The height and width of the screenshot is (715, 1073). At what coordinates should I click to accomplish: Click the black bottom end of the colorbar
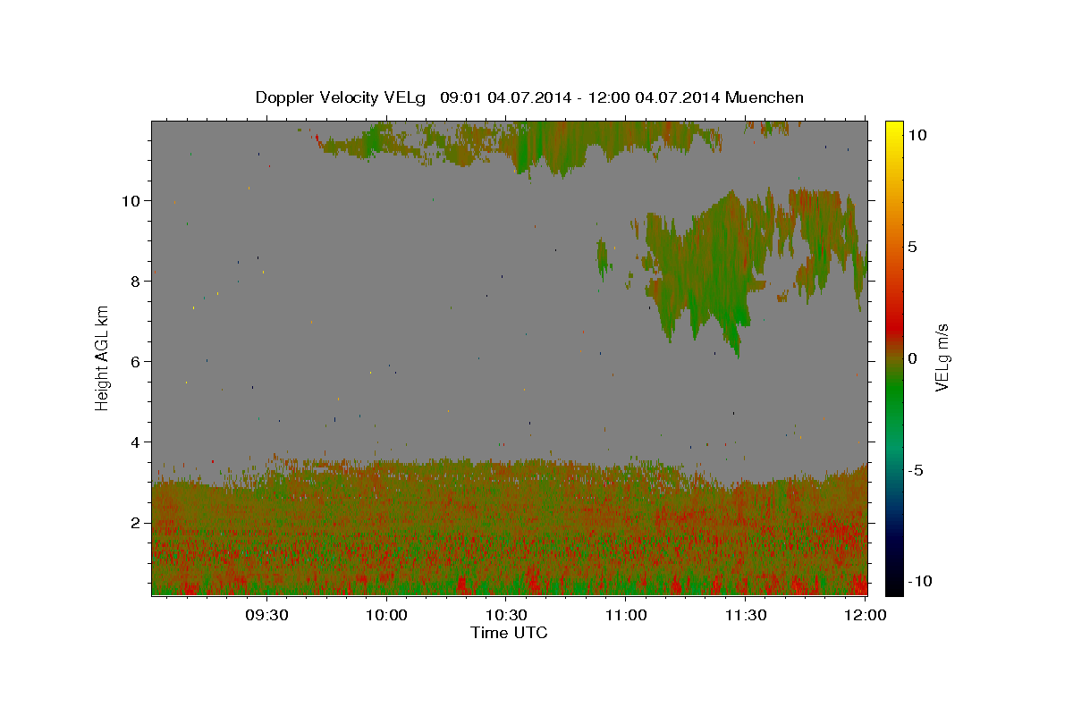point(893,585)
